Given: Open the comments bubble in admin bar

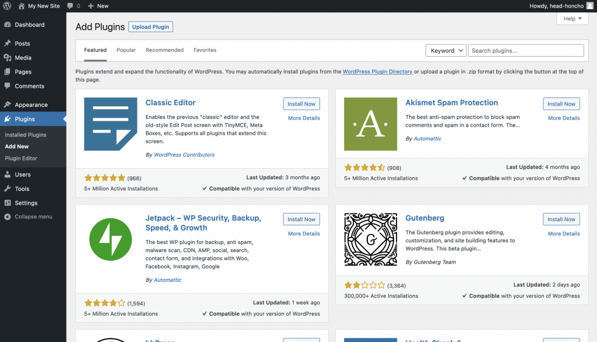Looking at the screenshot, I should pyautogui.click(x=73, y=6).
